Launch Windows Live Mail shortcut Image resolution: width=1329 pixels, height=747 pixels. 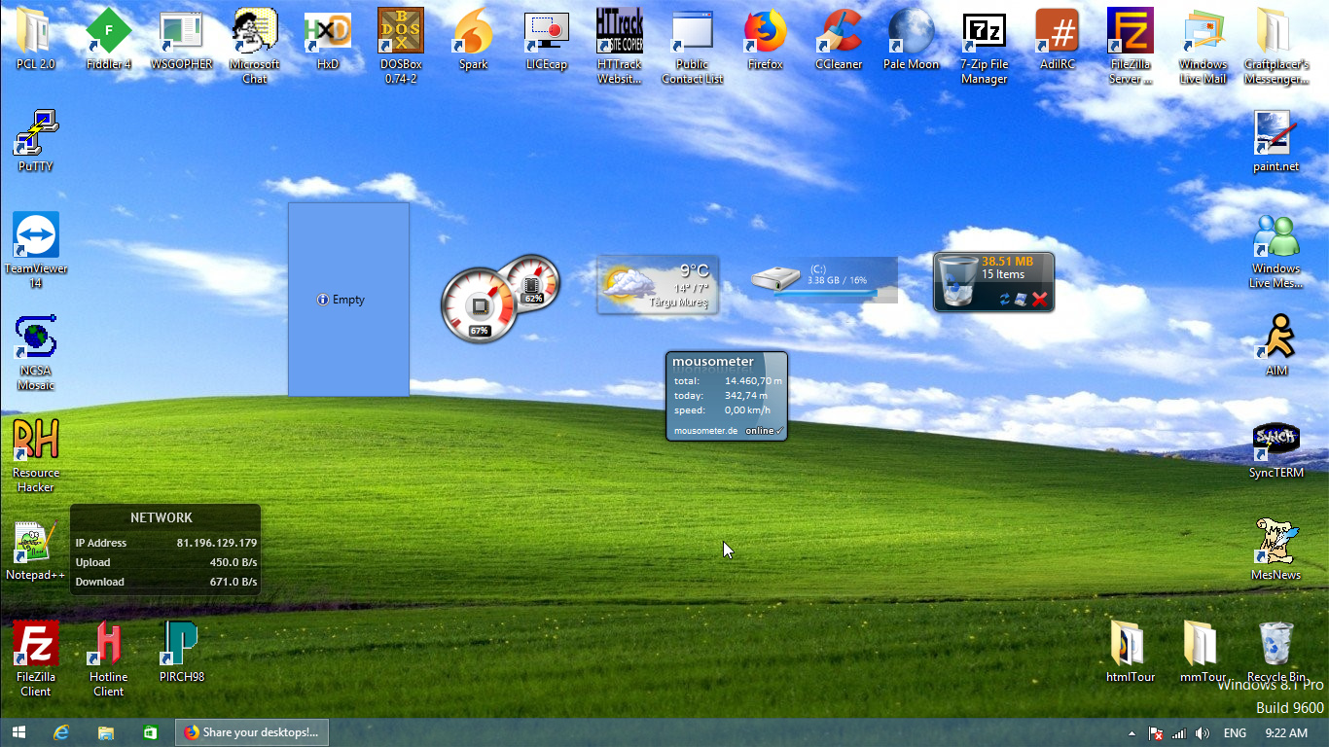[1203, 47]
